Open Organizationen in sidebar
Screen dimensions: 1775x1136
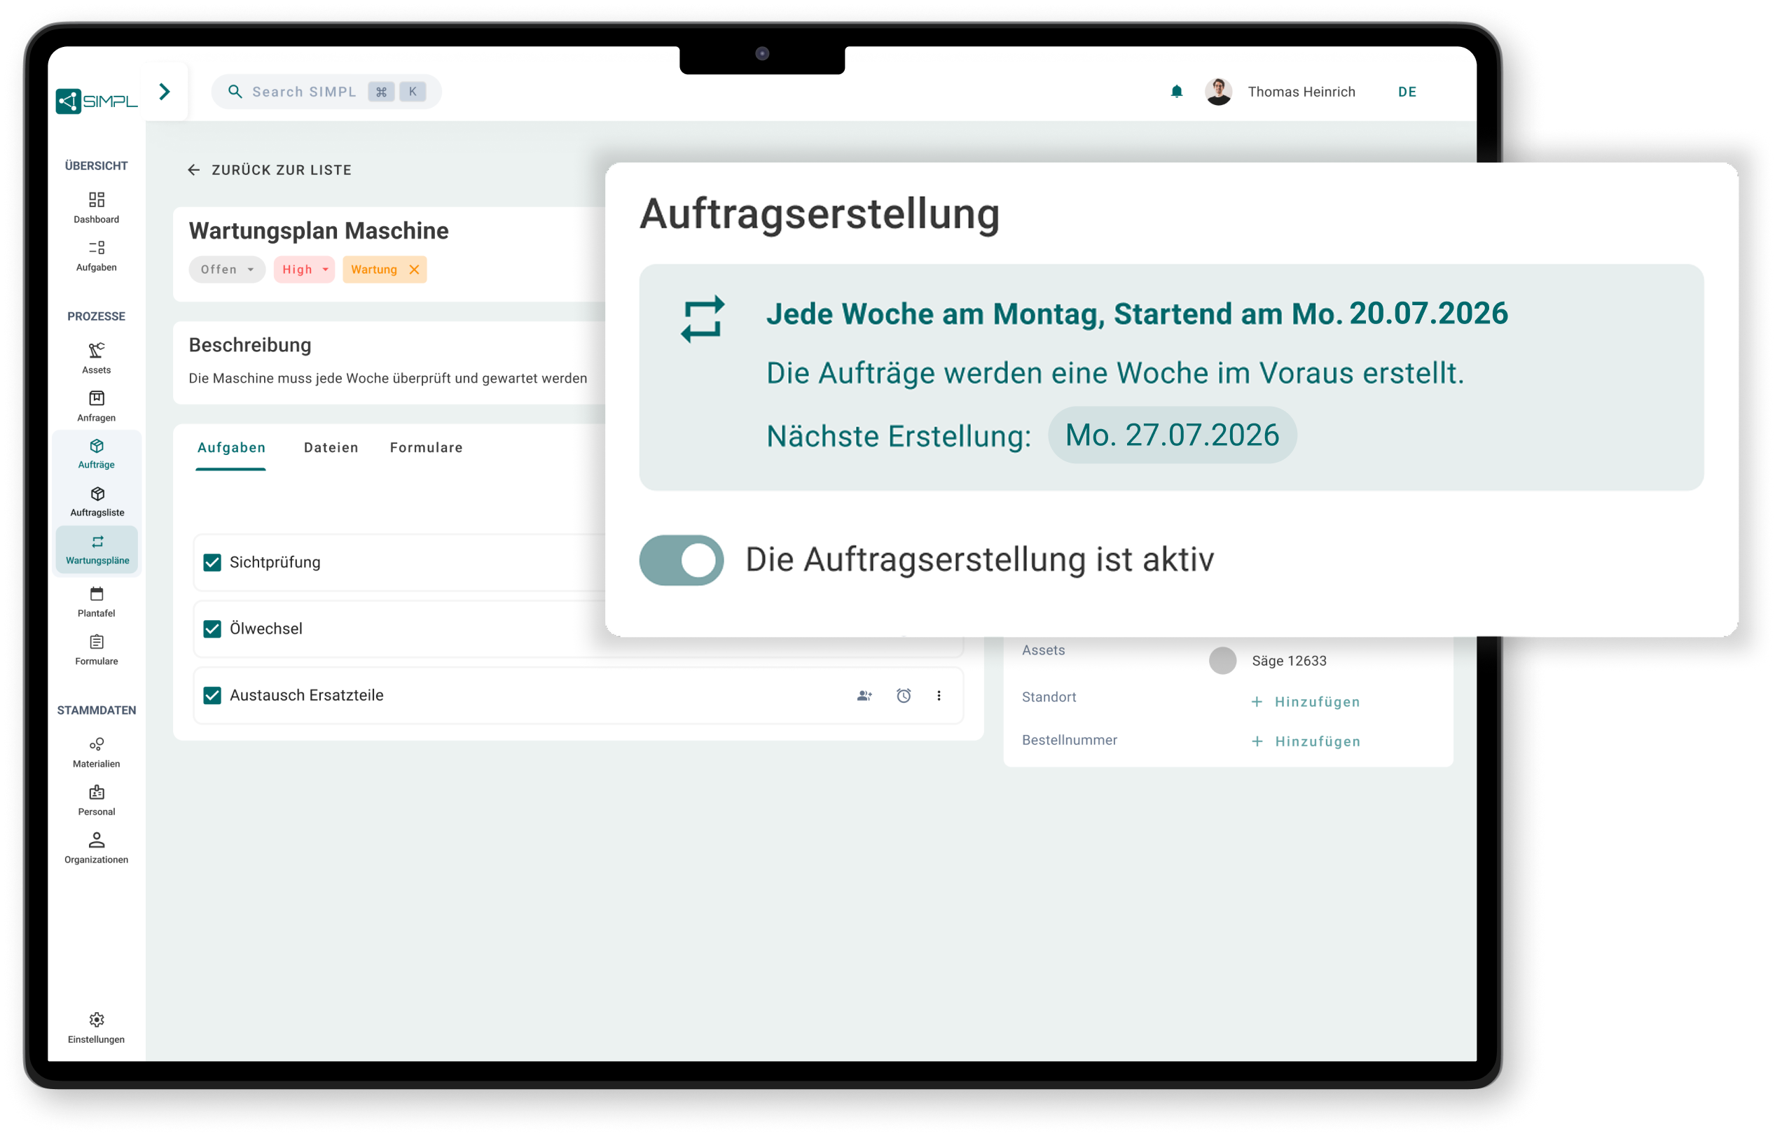click(x=96, y=848)
